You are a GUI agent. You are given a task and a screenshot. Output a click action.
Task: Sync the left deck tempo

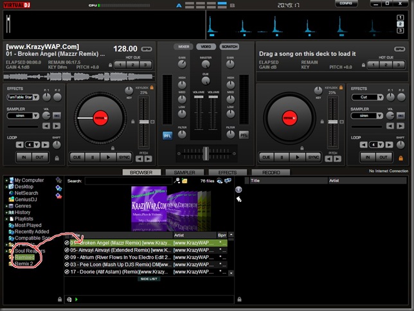124,157
